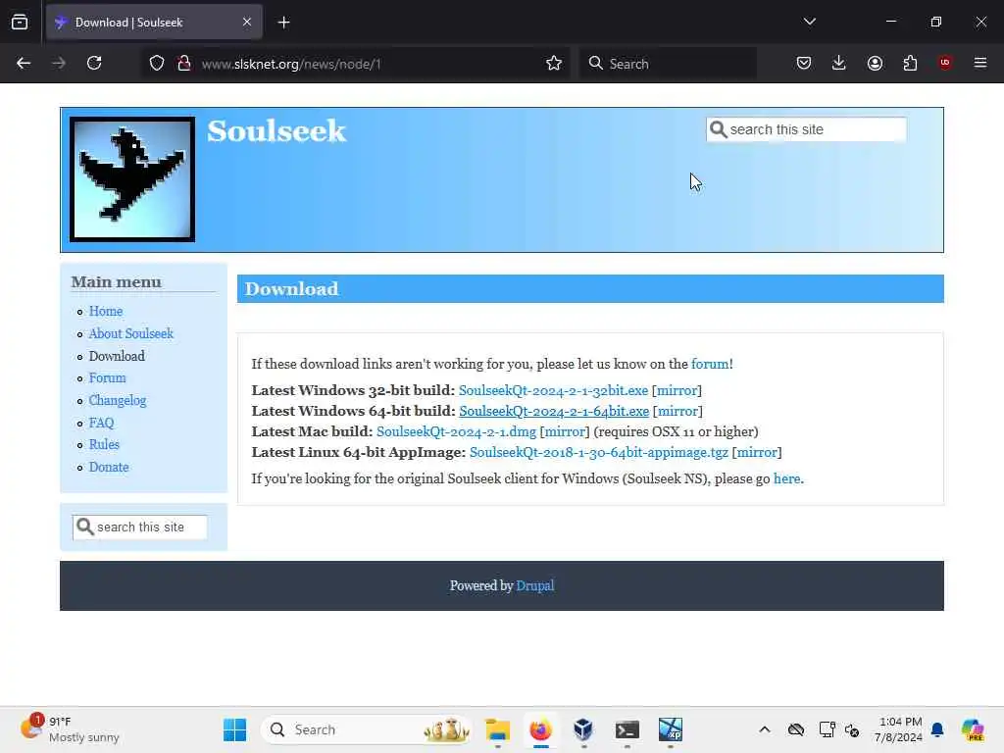Click the volume muted tray icon

(x=852, y=729)
